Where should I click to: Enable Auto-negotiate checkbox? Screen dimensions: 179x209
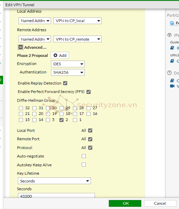84,156
